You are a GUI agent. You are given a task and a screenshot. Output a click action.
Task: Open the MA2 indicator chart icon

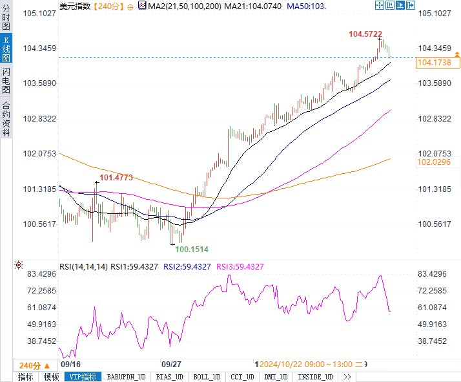point(142,5)
